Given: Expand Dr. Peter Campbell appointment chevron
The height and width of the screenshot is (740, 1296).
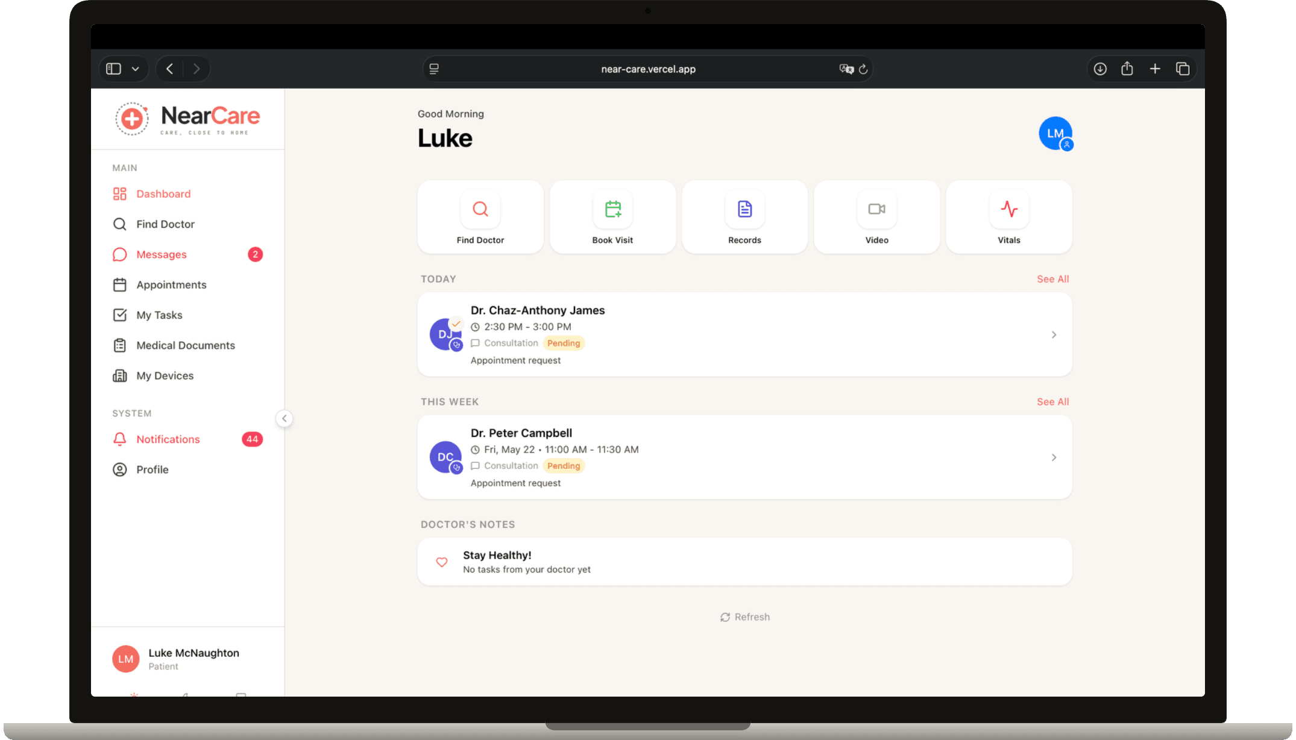Looking at the screenshot, I should pos(1054,457).
